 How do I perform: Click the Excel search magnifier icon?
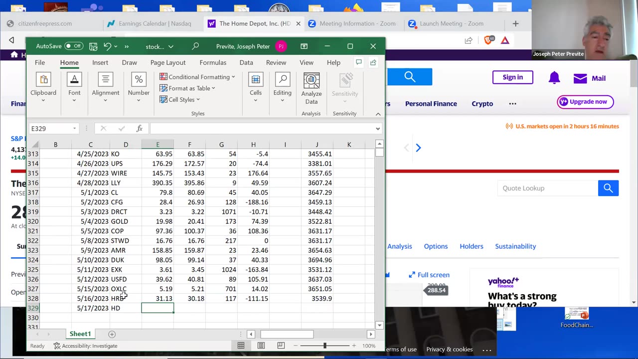click(x=195, y=46)
